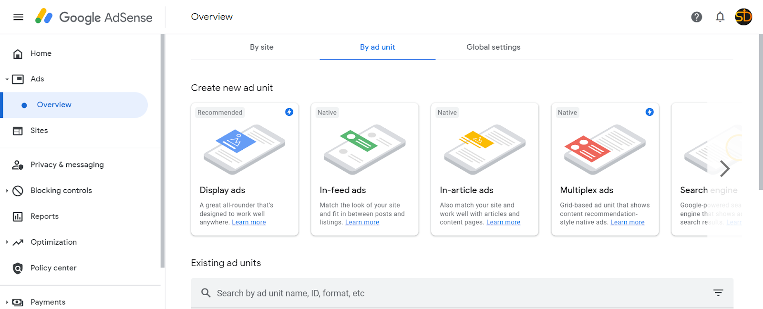Expand the Blocking controls arrow
763x309 pixels.
[7, 191]
